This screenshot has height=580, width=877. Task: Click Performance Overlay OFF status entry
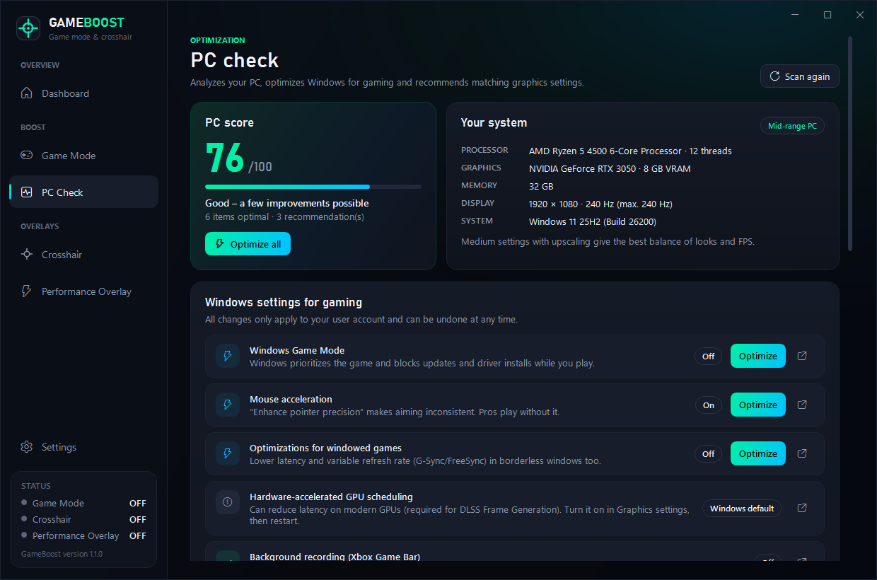(83, 536)
